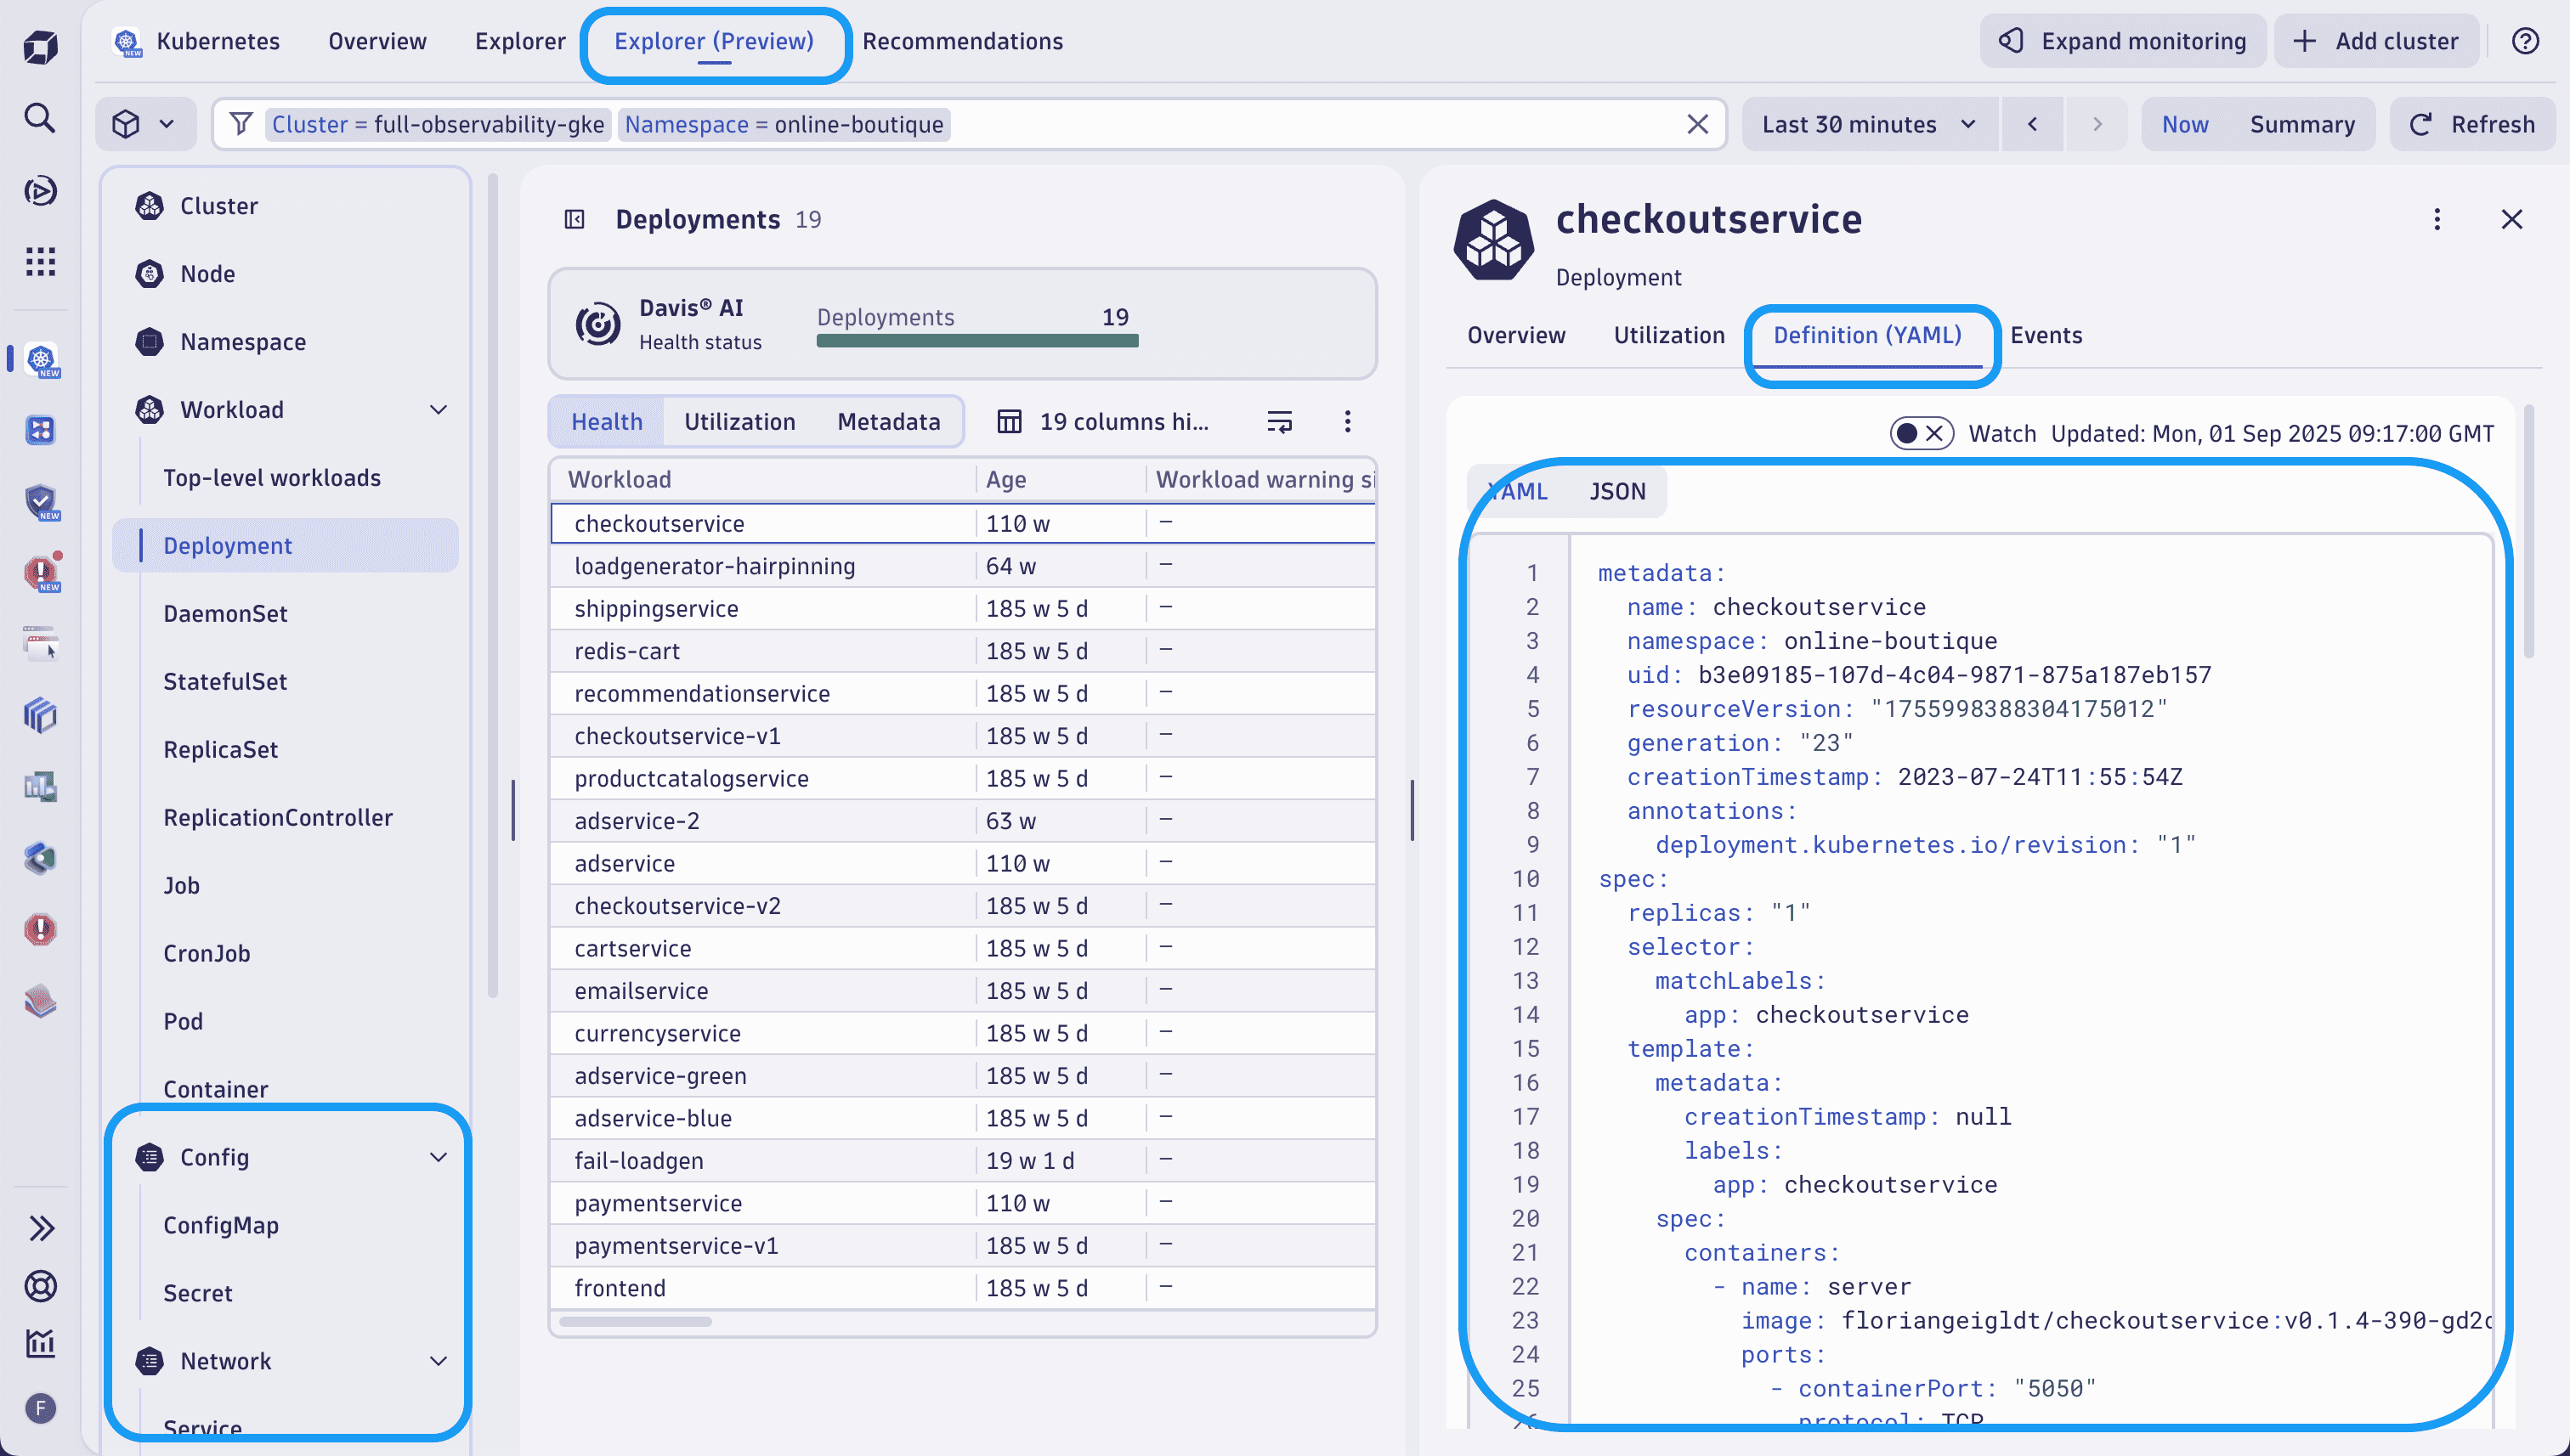
Task: Open the table more-options kebab menu
Action: pyautogui.click(x=1348, y=421)
